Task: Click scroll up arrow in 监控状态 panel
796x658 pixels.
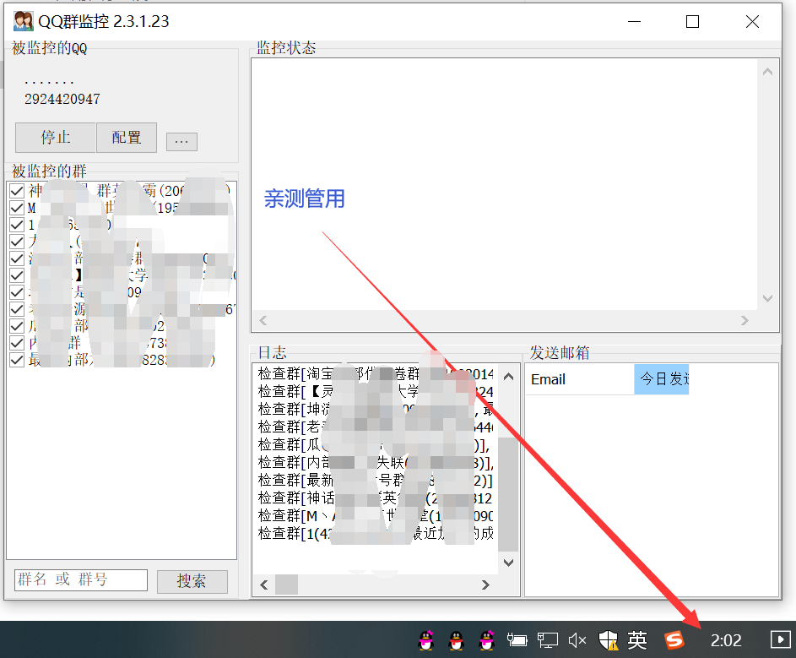Action: tap(767, 72)
